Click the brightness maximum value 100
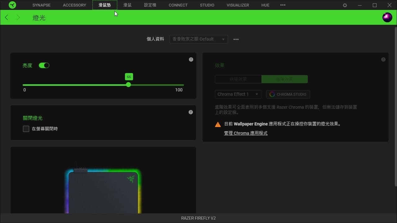The width and height of the screenshot is (397, 223). [x=179, y=90]
